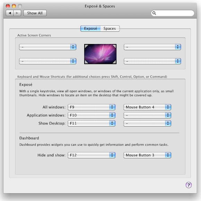This screenshot has width=201, height=201.
Task: Click the Dashboard section heading
Action: coord(29,138)
